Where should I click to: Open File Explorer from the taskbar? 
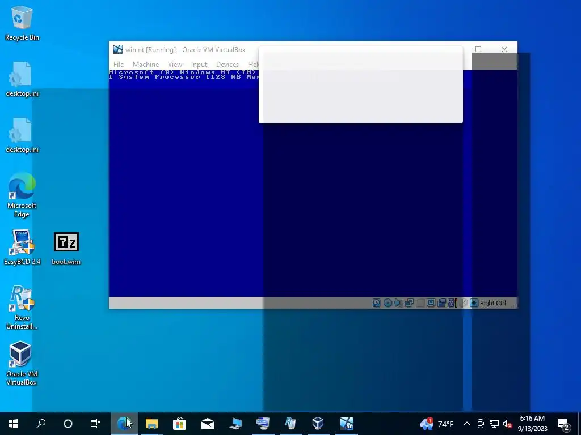(x=151, y=424)
